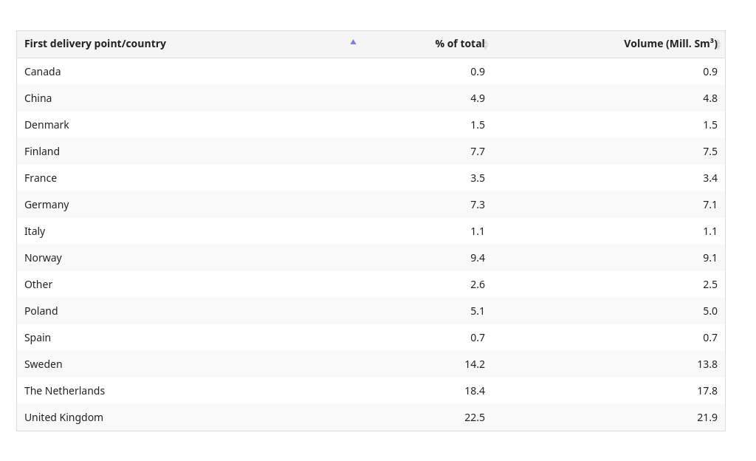
Task: Click Germany in the table
Action: (47, 205)
